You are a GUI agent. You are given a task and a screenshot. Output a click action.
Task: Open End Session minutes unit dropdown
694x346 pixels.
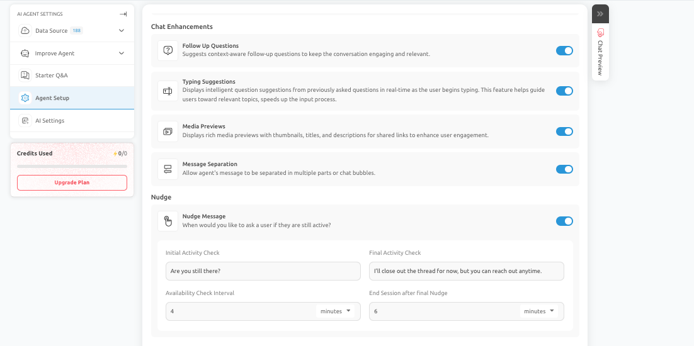coord(539,311)
